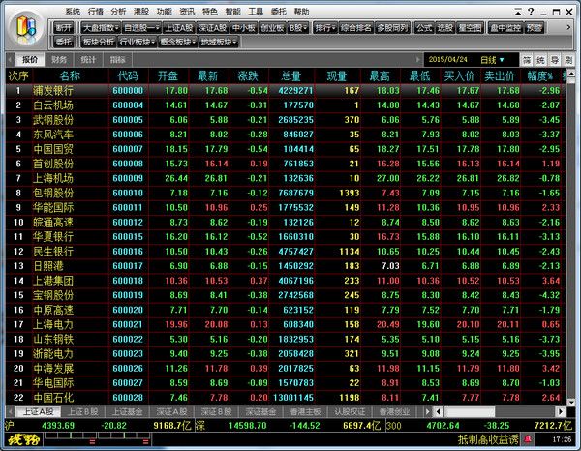Open the 港股 menu
Image resolution: width=581 pixels, height=451 pixels.
[x=141, y=12]
